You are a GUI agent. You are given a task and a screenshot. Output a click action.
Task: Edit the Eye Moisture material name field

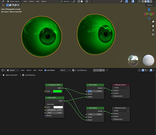85,70
